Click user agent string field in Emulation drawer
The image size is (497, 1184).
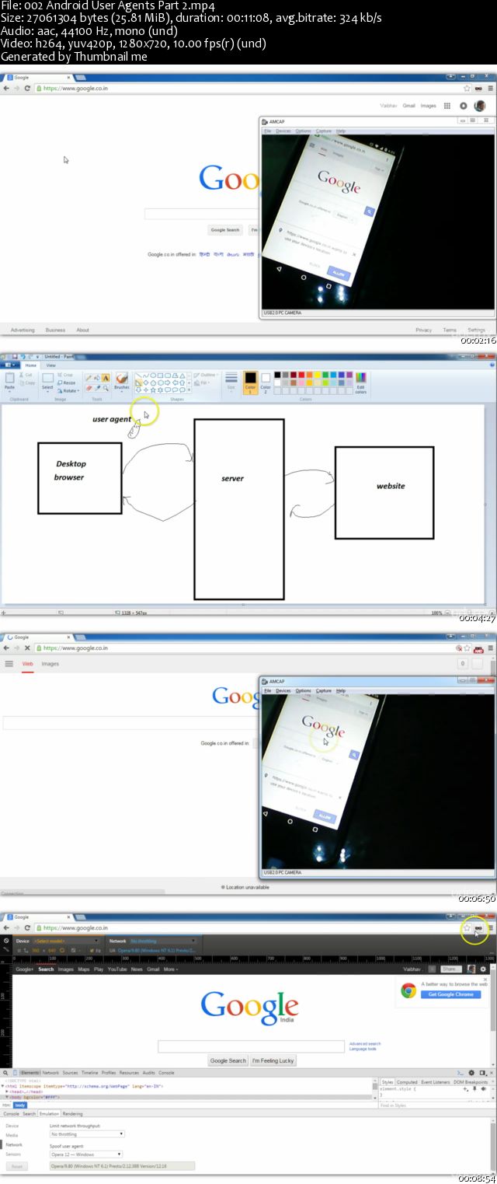click(x=122, y=1166)
